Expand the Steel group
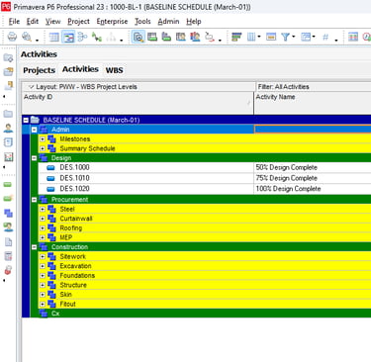The image size is (371, 362). point(43,209)
